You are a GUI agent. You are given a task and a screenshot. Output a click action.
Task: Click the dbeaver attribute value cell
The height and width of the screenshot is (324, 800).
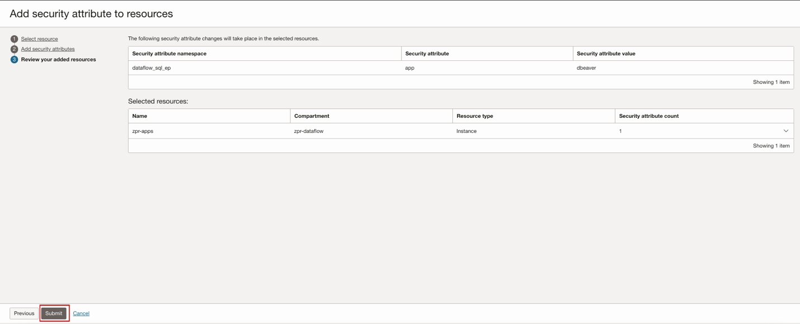click(586, 68)
